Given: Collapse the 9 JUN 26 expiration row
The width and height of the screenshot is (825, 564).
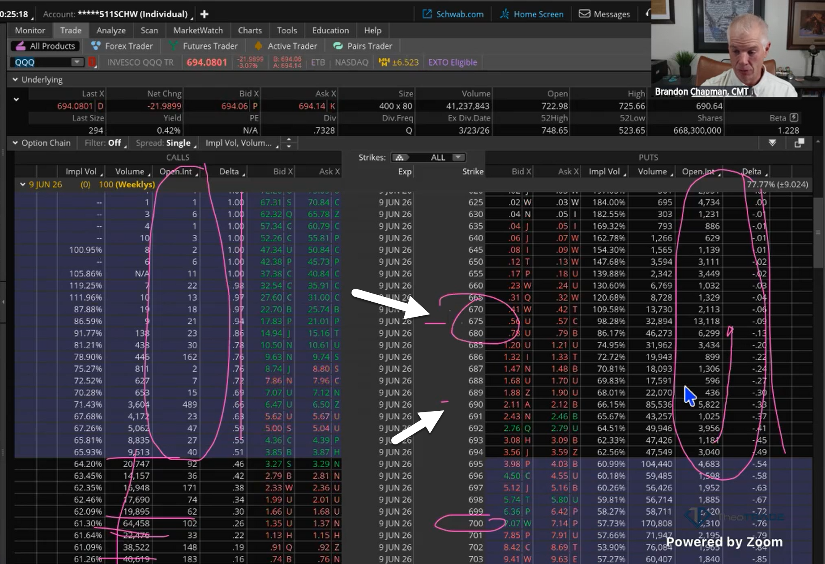Looking at the screenshot, I should coord(23,184).
